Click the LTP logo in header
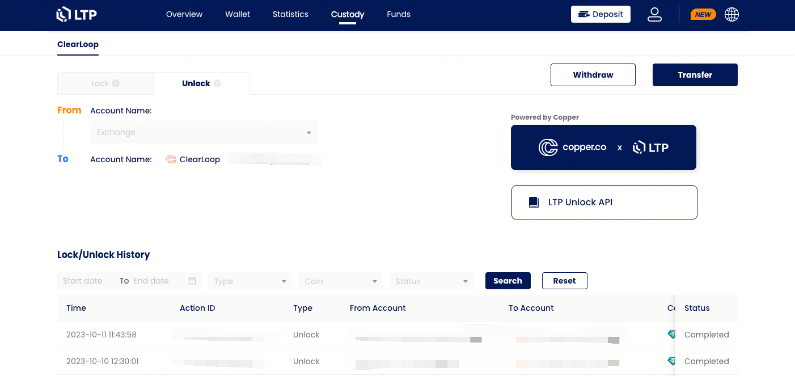The image size is (795, 376). (x=77, y=14)
